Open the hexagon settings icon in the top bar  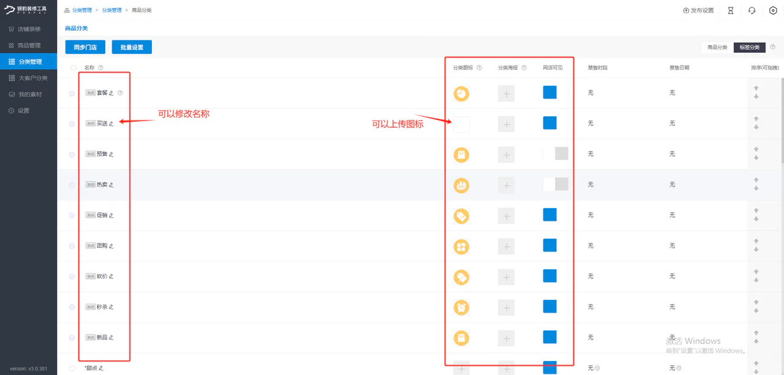pyautogui.click(x=773, y=10)
